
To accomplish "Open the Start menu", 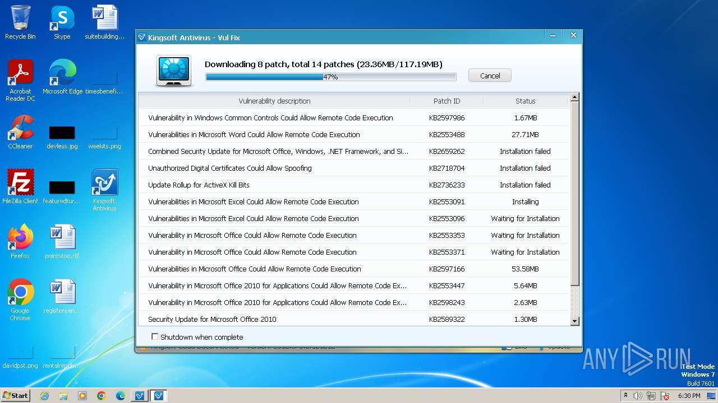I will coord(16,396).
